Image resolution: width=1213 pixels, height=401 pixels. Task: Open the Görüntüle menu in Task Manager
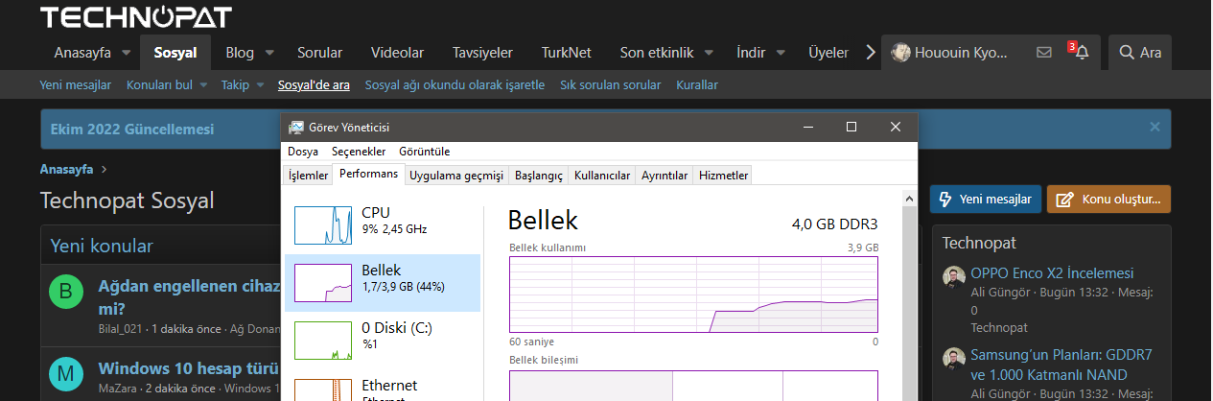coord(424,152)
